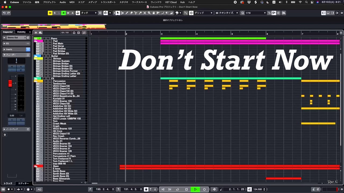Toggle the right zone visibility button
Screen dimensions: 344x193
pyautogui.click(x=332, y=13)
